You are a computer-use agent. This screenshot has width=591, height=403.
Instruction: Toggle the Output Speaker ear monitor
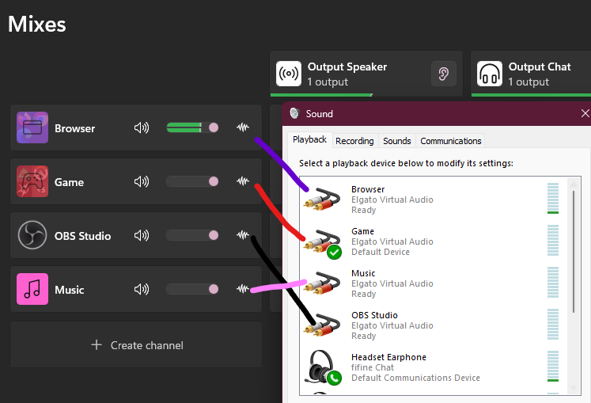(x=444, y=74)
